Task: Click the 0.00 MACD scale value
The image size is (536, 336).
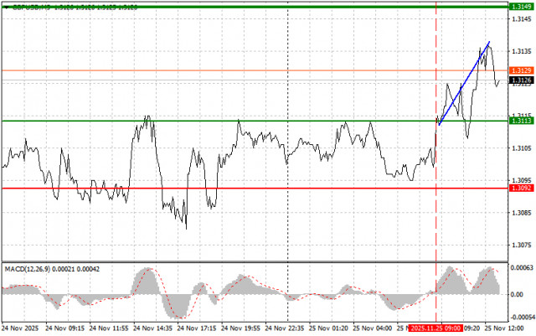Action: pos(517,294)
